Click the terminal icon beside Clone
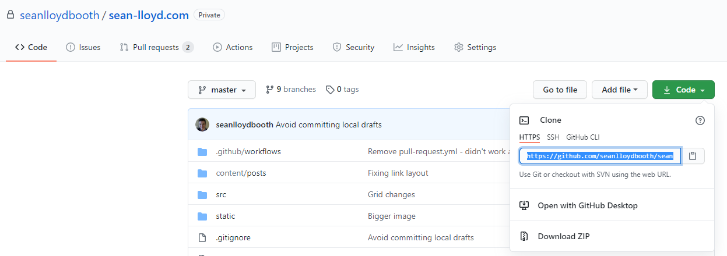727x256 pixels. 524,120
